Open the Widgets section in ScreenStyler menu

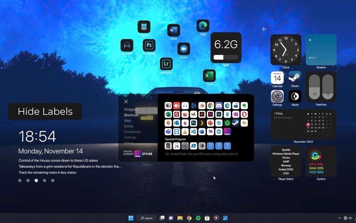click(x=130, y=109)
